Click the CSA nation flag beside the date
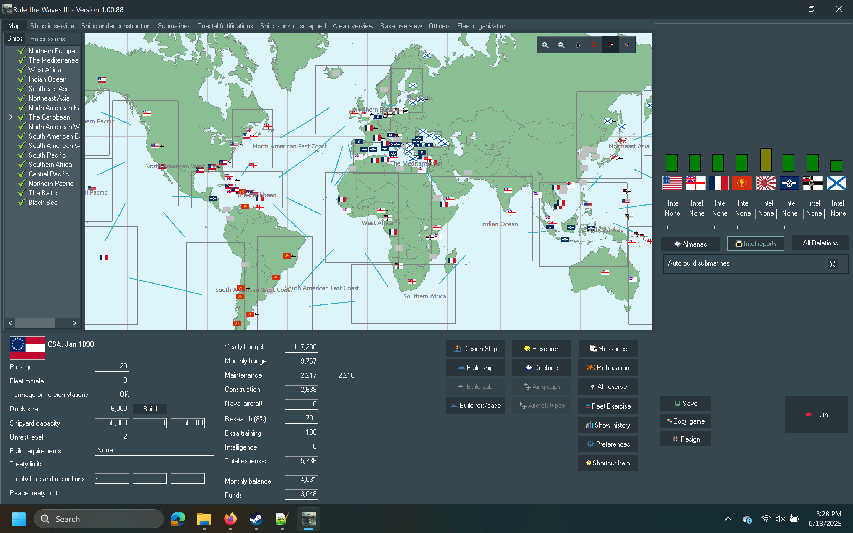 [28, 348]
